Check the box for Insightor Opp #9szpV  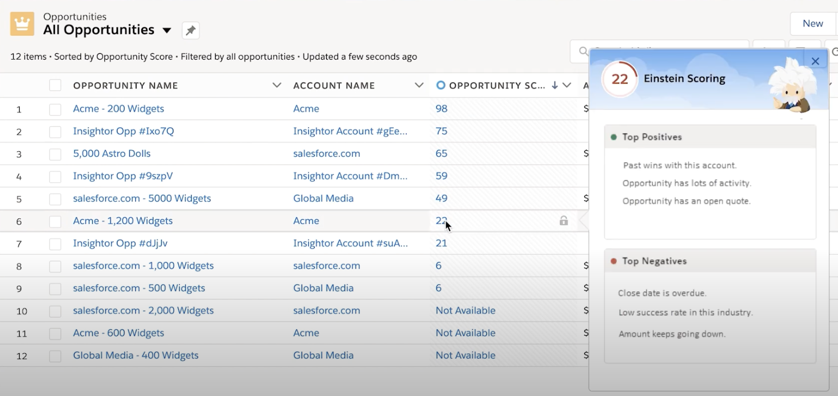55,177
